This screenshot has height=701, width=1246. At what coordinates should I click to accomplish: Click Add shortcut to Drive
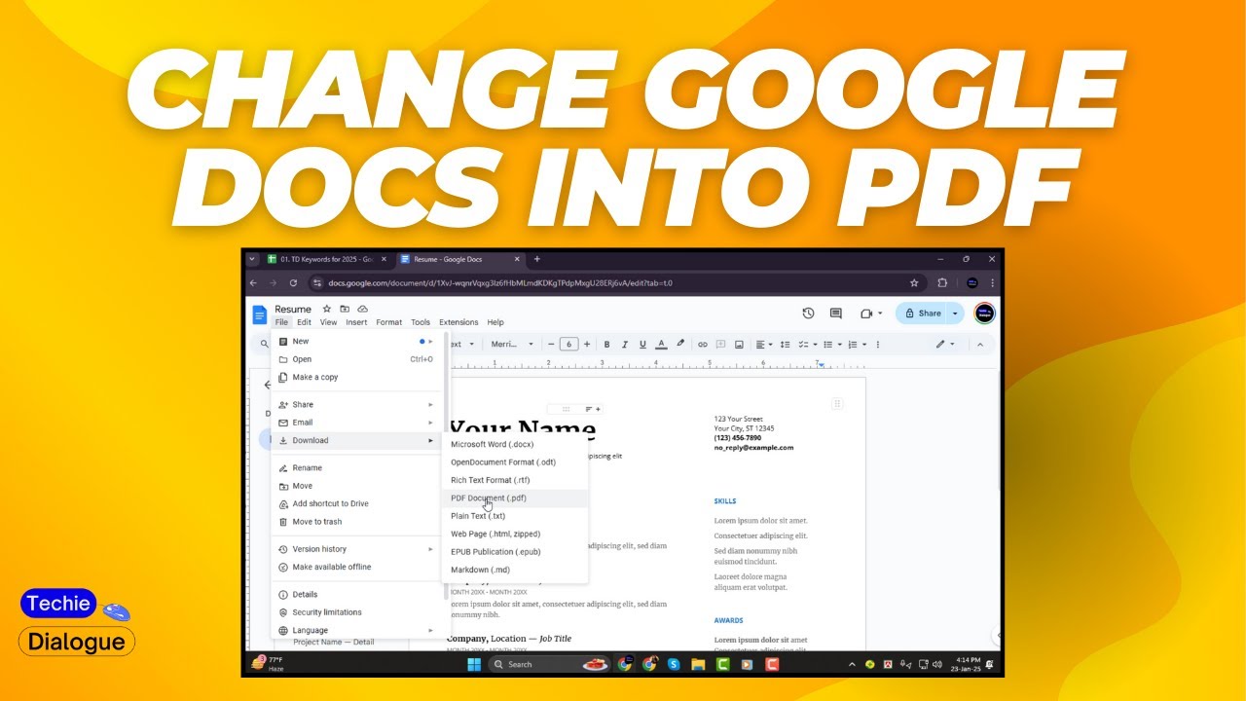click(356, 504)
